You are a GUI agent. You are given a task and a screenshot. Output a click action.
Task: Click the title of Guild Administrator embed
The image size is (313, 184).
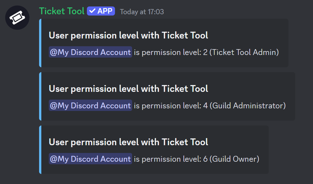[128, 89]
